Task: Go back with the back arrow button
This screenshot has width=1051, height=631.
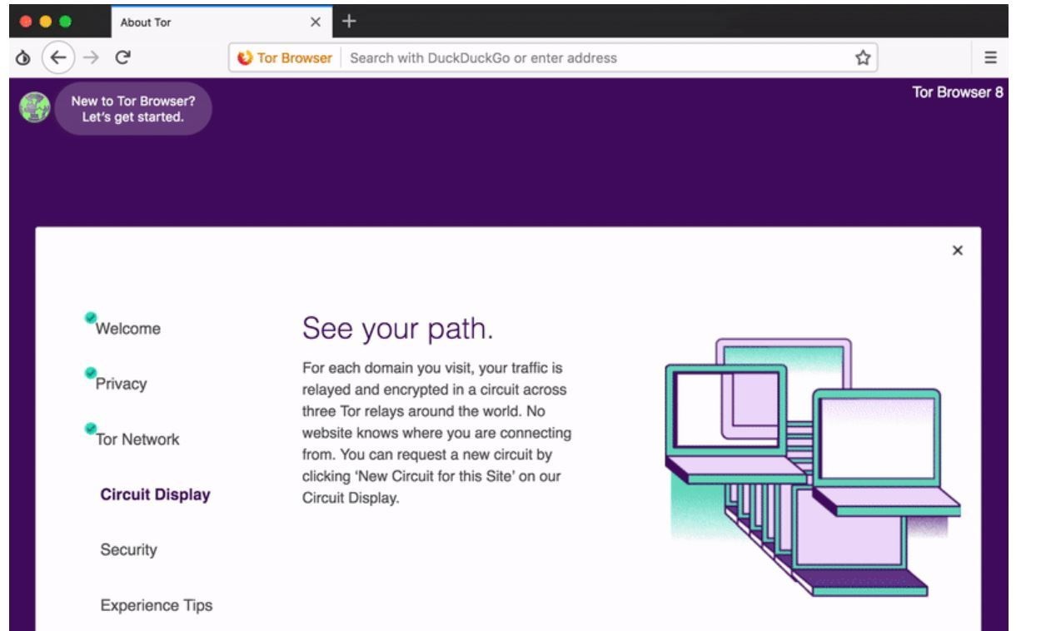Action: [x=58, y=57]
